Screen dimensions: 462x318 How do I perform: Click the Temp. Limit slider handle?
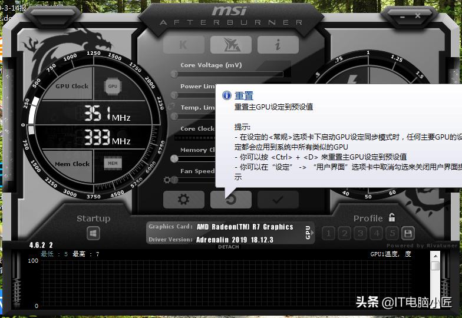174,117
